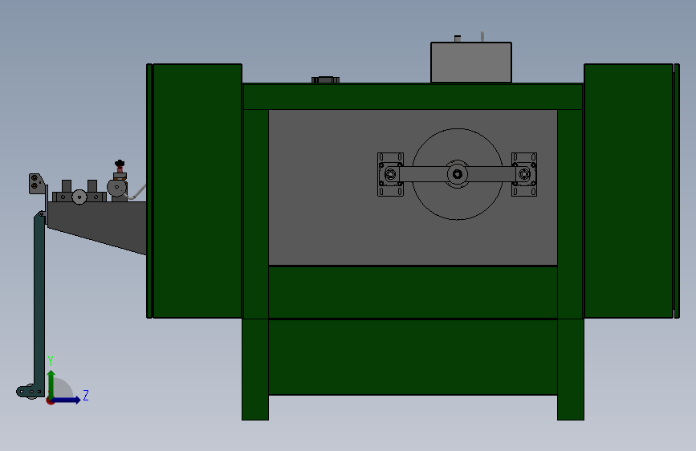Select the right green end cover
696x451 pixels.
click(632, 191)
